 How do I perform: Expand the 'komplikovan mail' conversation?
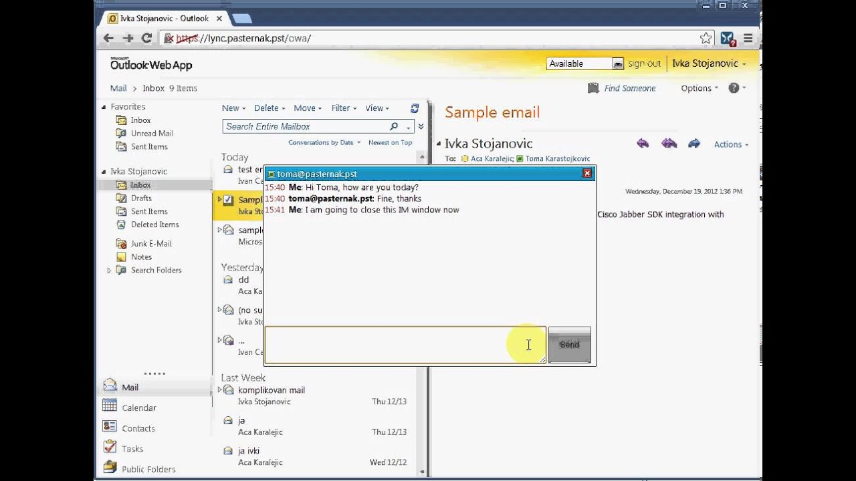pyautogui.click(x=219, y=390)
